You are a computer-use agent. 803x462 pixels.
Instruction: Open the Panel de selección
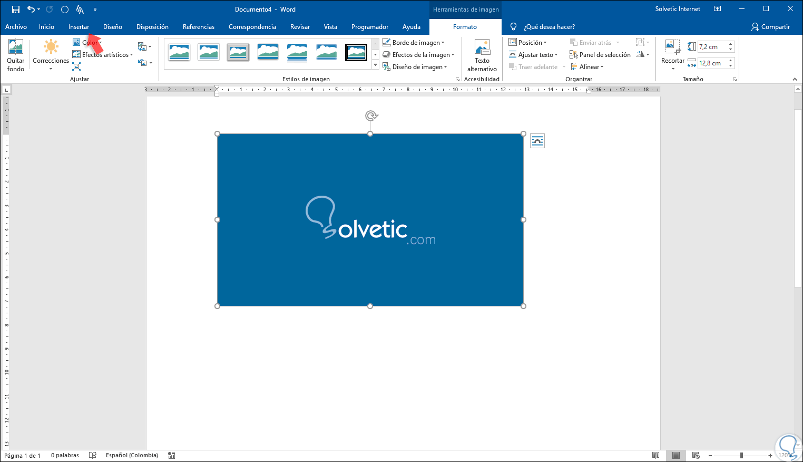pos(600,55)
